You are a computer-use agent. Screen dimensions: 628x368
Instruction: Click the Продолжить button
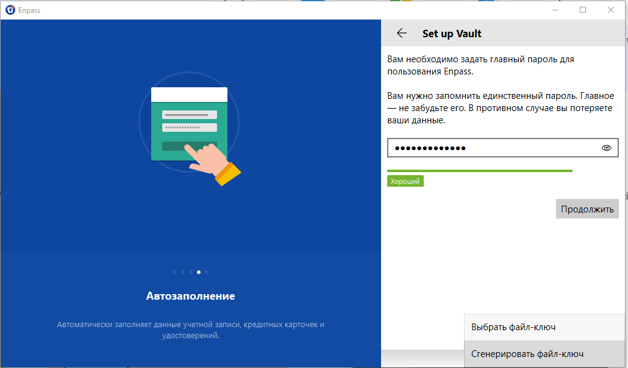click(x=587, y=209)
